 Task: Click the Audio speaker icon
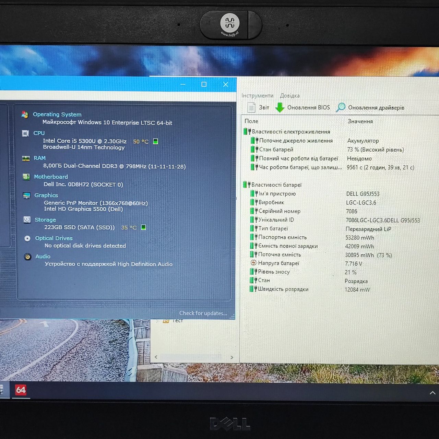pos(28,257)
